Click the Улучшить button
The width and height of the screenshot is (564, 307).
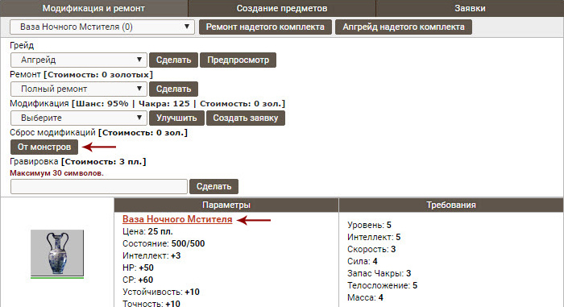point(176,118)
